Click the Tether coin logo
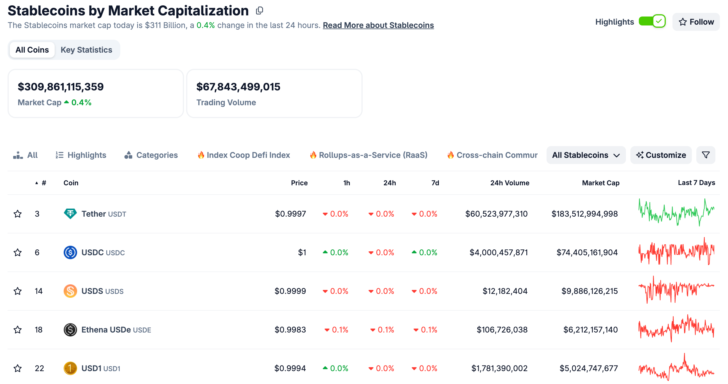 [70, 214]
